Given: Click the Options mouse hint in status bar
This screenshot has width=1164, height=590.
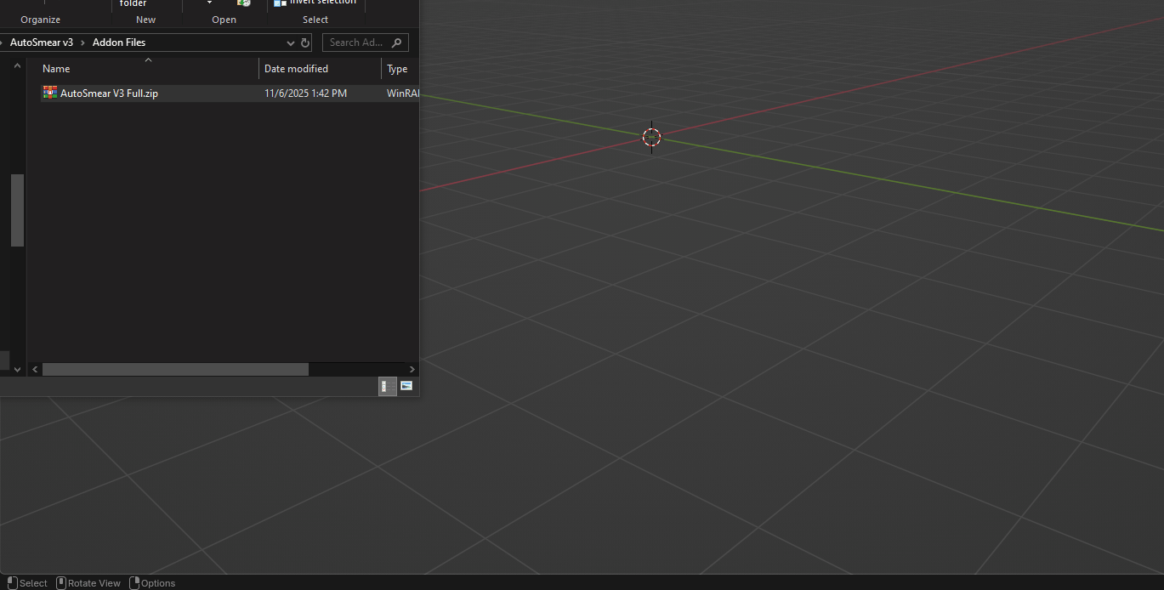Looking at the screenshot, I should (x=152, y=583).
